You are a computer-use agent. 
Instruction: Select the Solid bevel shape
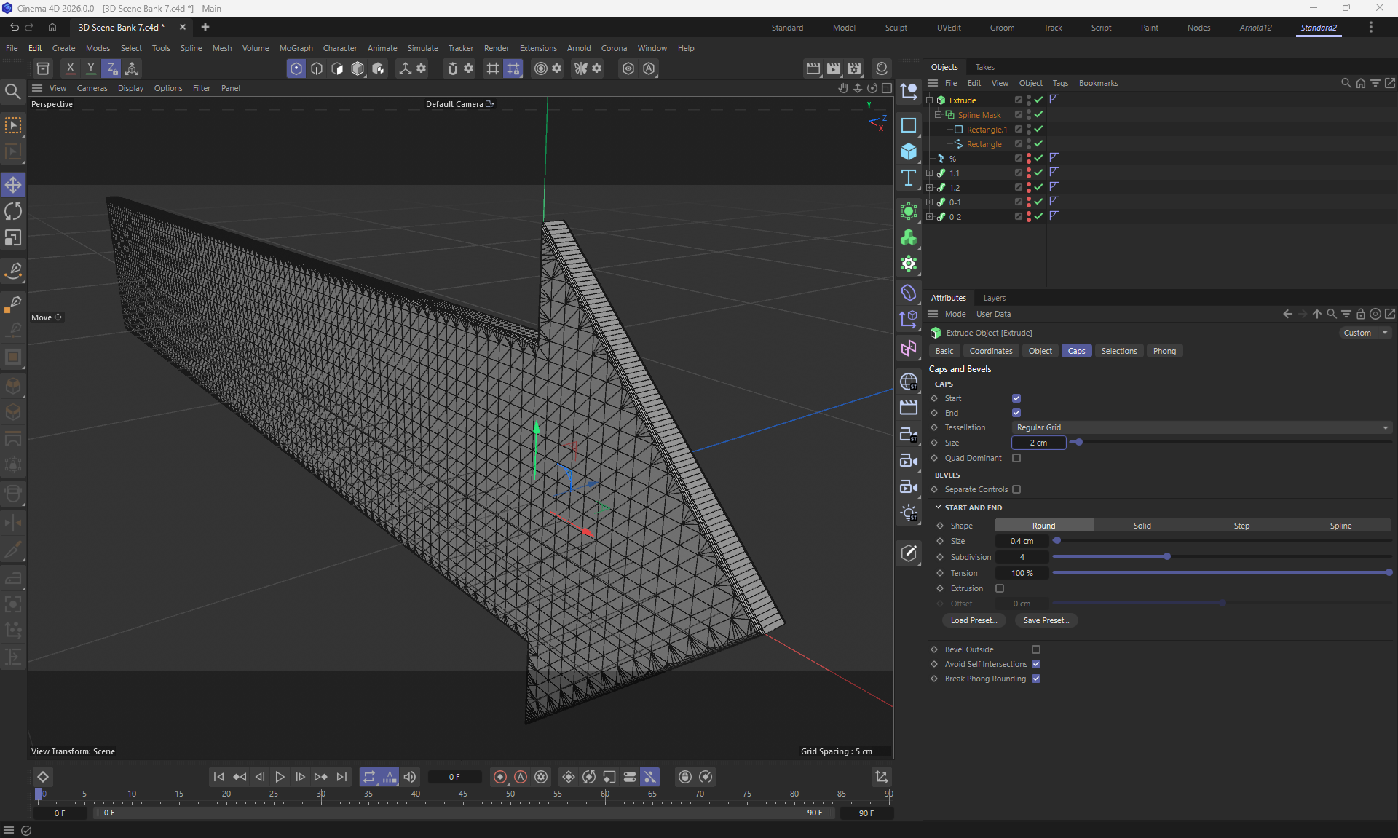1142,526
